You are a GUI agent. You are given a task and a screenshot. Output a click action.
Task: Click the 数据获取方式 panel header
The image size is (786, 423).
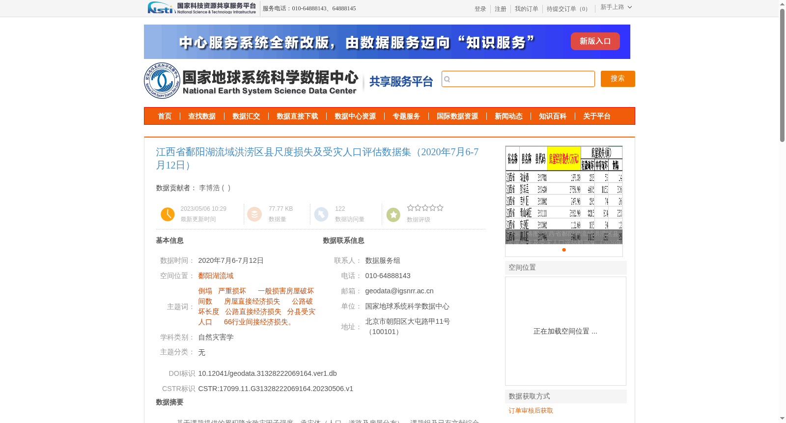pos(566,396)
